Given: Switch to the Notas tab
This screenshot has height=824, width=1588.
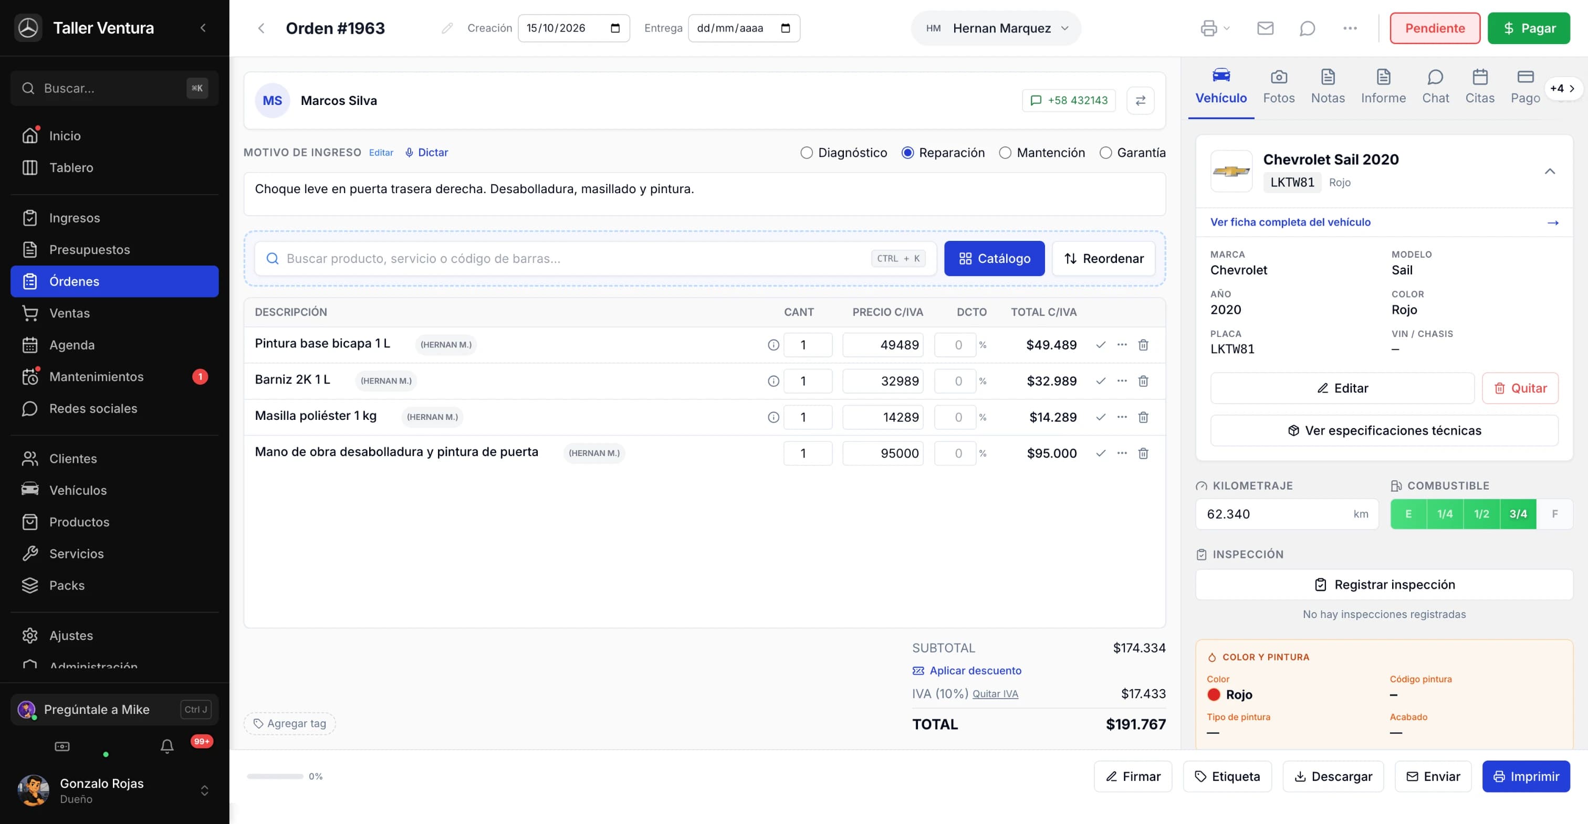Looking at the screenshot, I should coord(1328,87).
